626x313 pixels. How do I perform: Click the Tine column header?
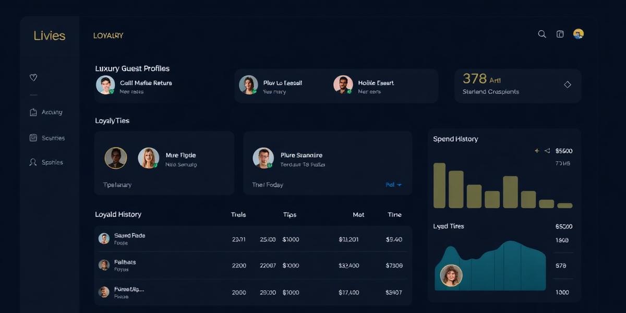[395, 214]
